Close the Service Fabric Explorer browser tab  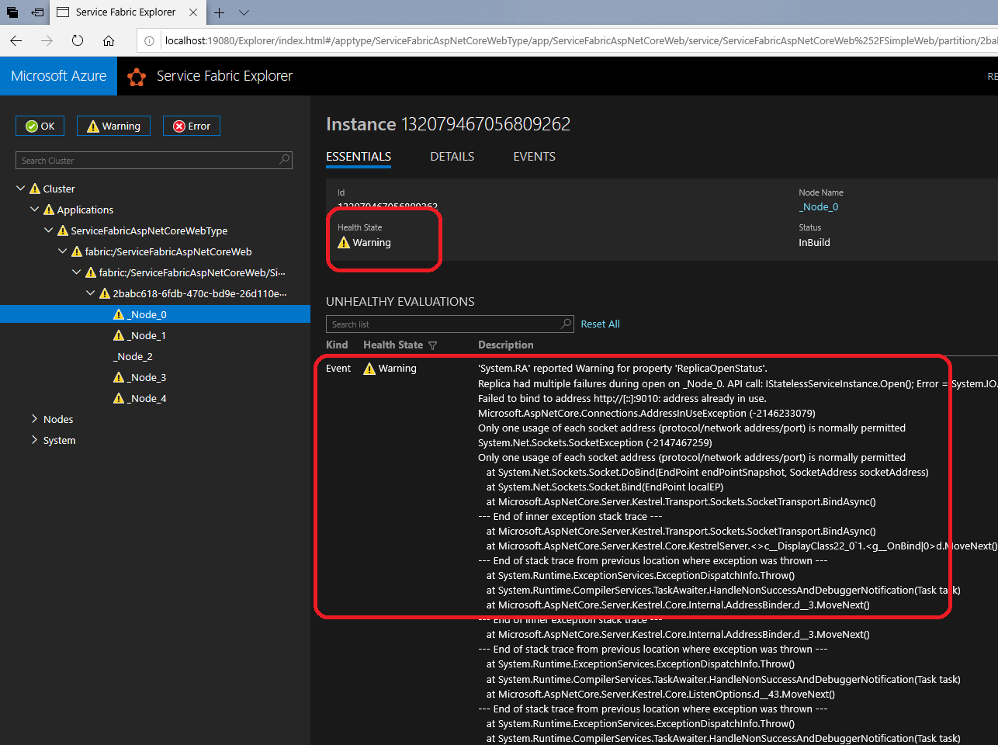click(193, 12)
